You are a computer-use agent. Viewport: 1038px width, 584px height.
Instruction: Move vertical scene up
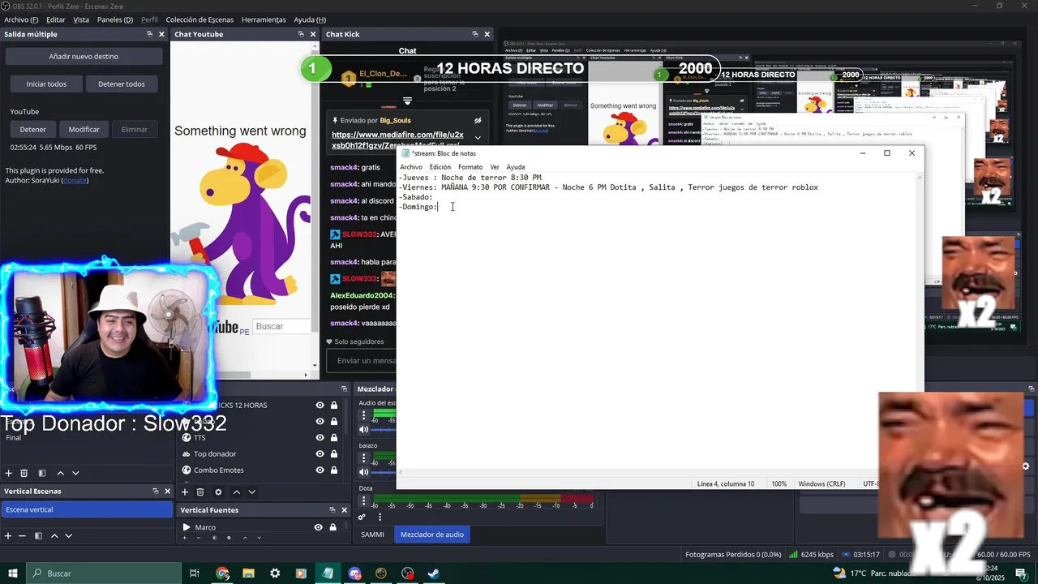[54, 535]
